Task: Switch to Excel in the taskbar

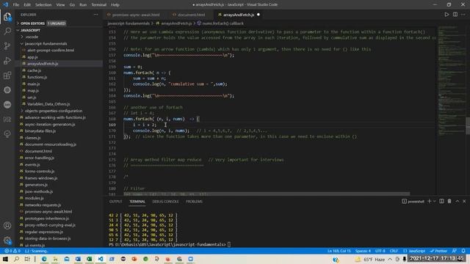Action: 89,259
